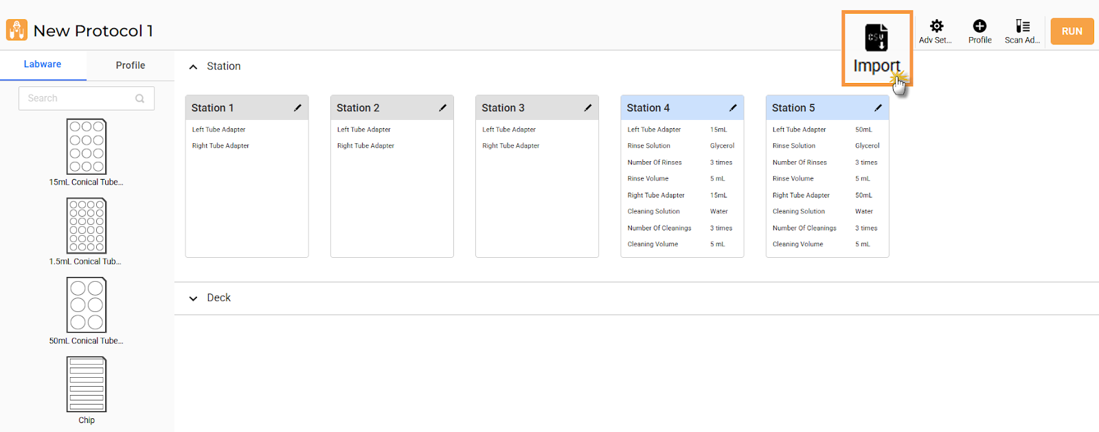Screen dimensions: 1099x432
Task: Click the labware Search field
Action: pos(79,98)
